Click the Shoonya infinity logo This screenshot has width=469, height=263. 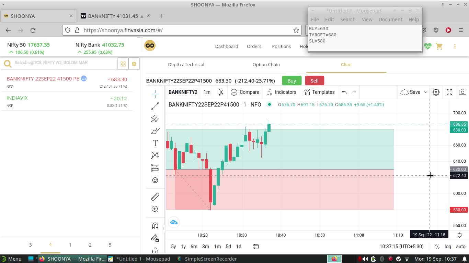tap(150, 46)
